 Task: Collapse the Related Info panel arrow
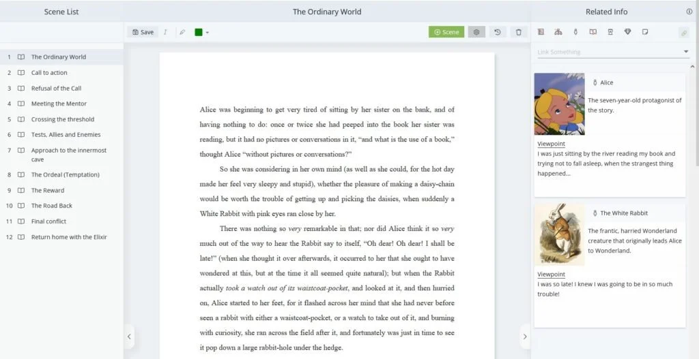(525, 337)
